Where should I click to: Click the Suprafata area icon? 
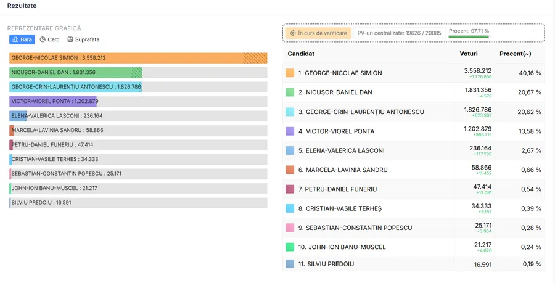[x=70, y=39]
